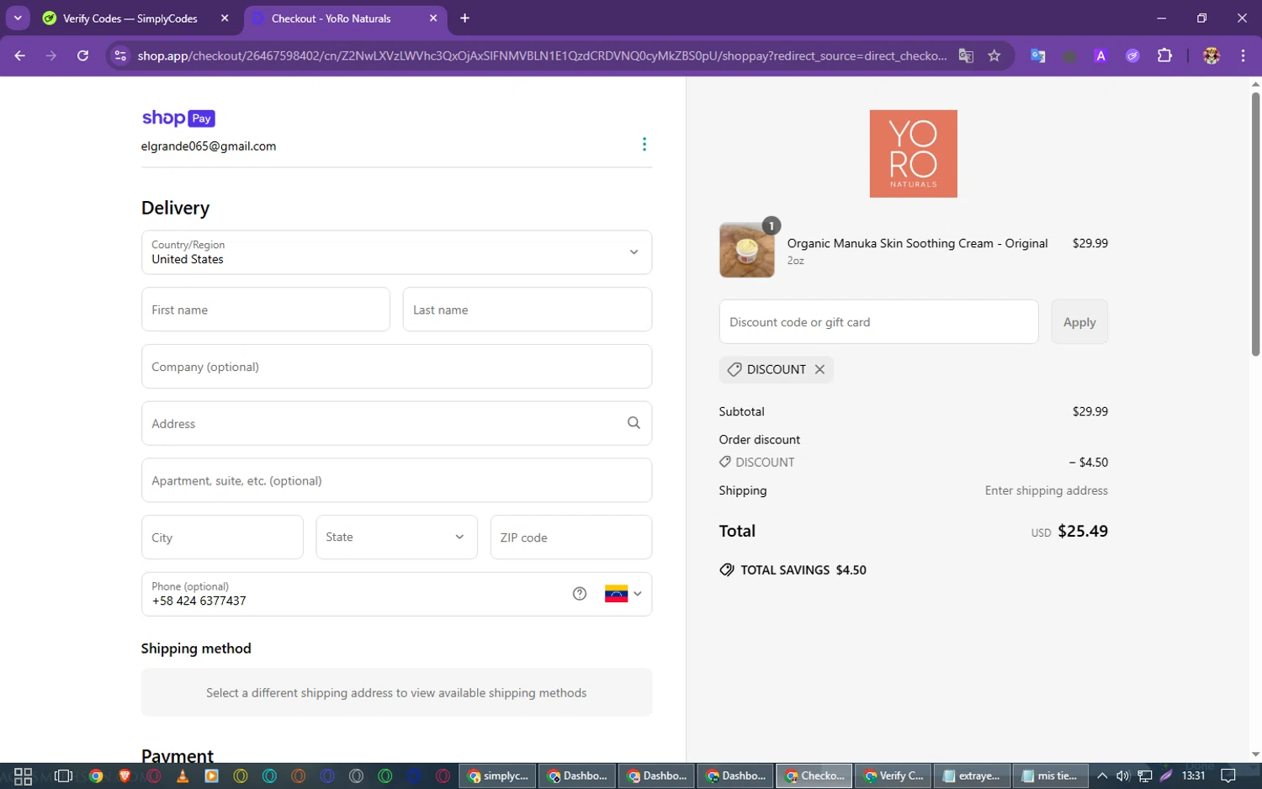Switch to Verify C... taskbar window
Viewport: 1262px width, 789px height.
click(893, 776)
